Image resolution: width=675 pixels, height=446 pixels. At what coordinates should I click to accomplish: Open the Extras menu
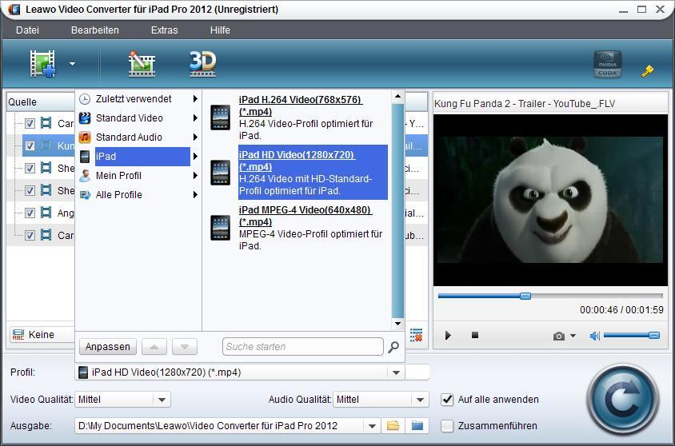click(x=164, y=30)
